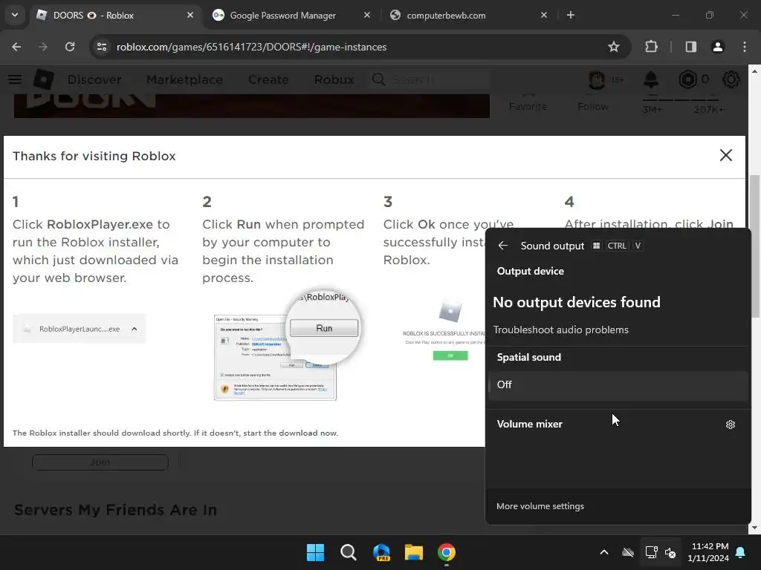Switch to computerbewb.com tab
Image resolution: width=761 pixels, height=570 pixels.
coord(469,15)
